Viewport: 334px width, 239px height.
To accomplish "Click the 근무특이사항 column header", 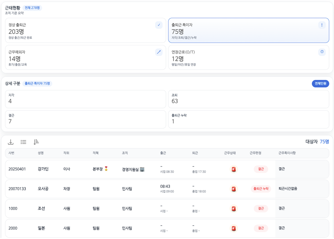I will tap(287, 153).
